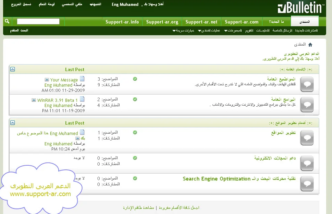
Task: Click the forum status icon beside المواضيع العامة
Action: 307,84
